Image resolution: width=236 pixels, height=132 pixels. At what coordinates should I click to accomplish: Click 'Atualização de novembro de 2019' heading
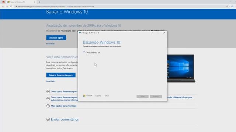pos(84,26)
